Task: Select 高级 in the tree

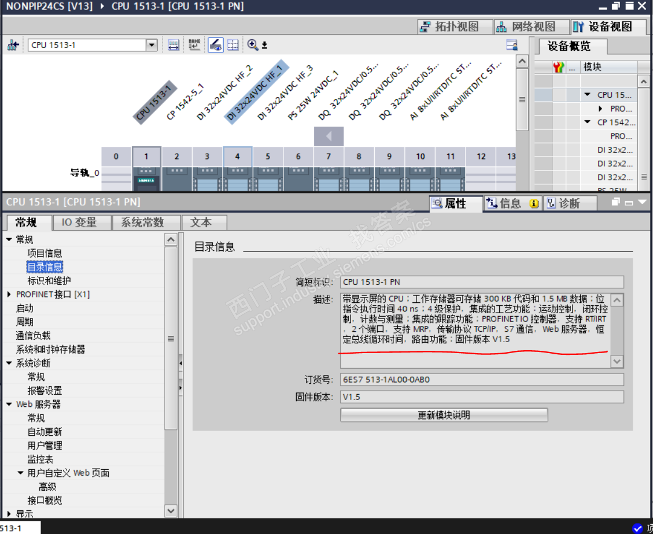Action: pos(47,487)
